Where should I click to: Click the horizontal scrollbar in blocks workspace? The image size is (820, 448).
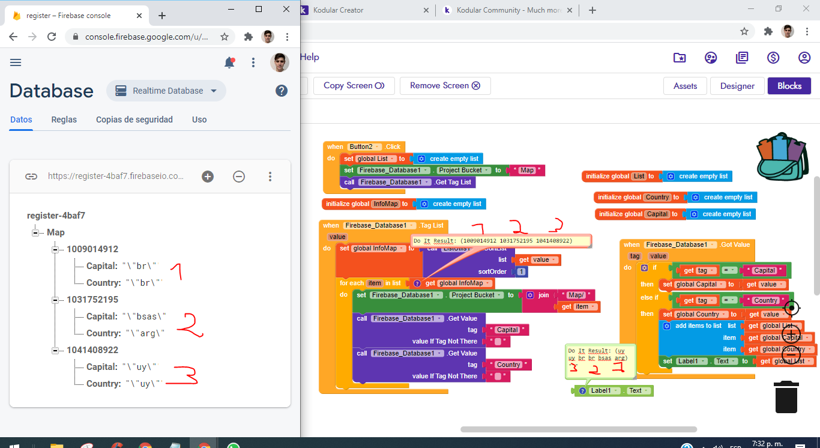(578, 429)
